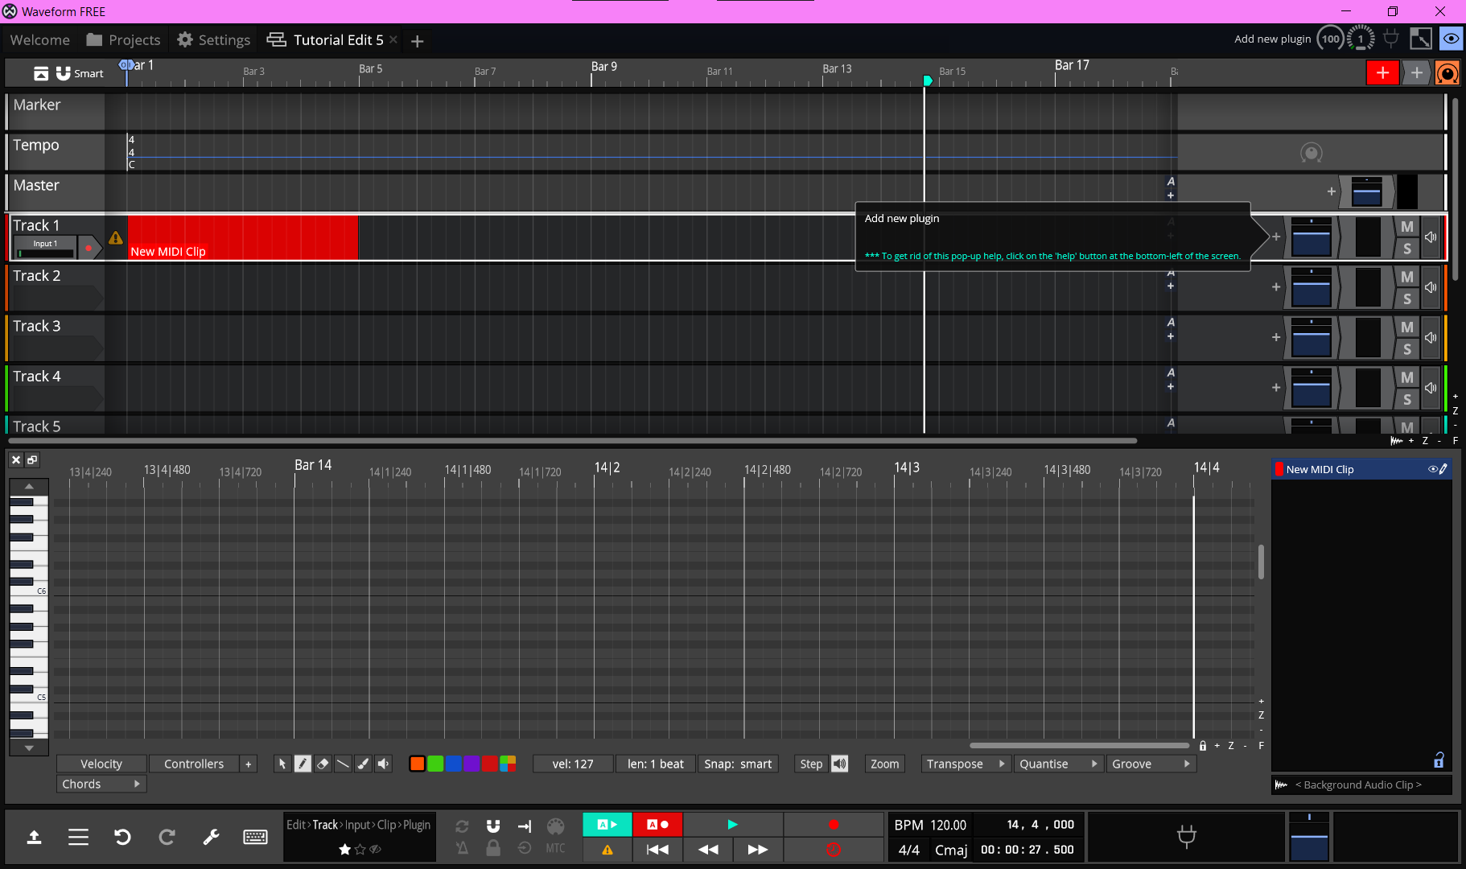
Task: Switch to the Projects tab
Action: 124,40
